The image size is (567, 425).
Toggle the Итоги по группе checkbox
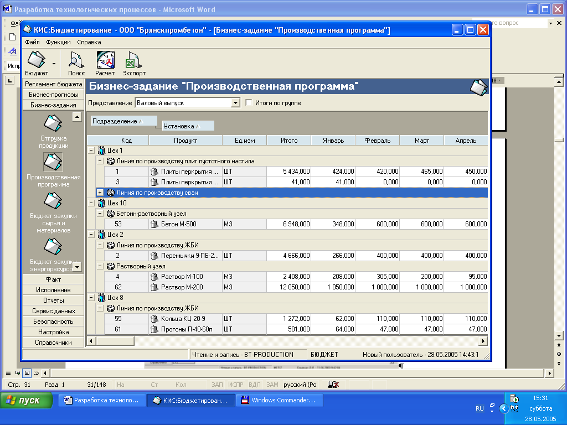pyautogui.click(x=249, y=102)
